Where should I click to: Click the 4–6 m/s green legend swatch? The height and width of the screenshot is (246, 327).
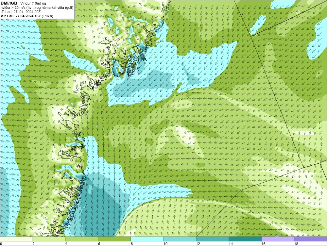tap(82, 239)
